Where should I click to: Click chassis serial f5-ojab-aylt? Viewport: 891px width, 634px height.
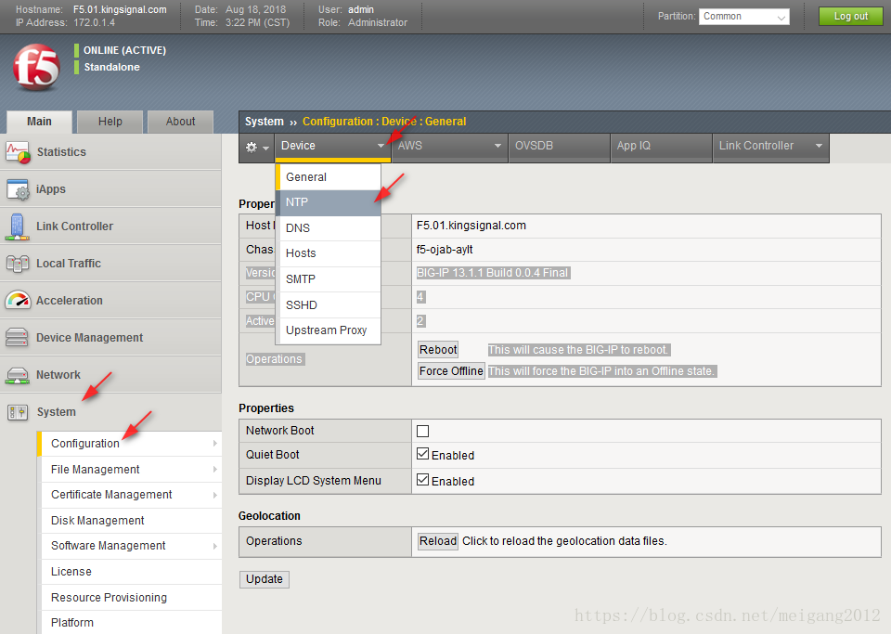tap(445, 250)
